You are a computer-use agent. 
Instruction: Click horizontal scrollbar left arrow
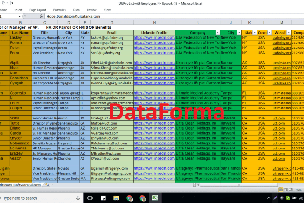click(x=198, y=185)
